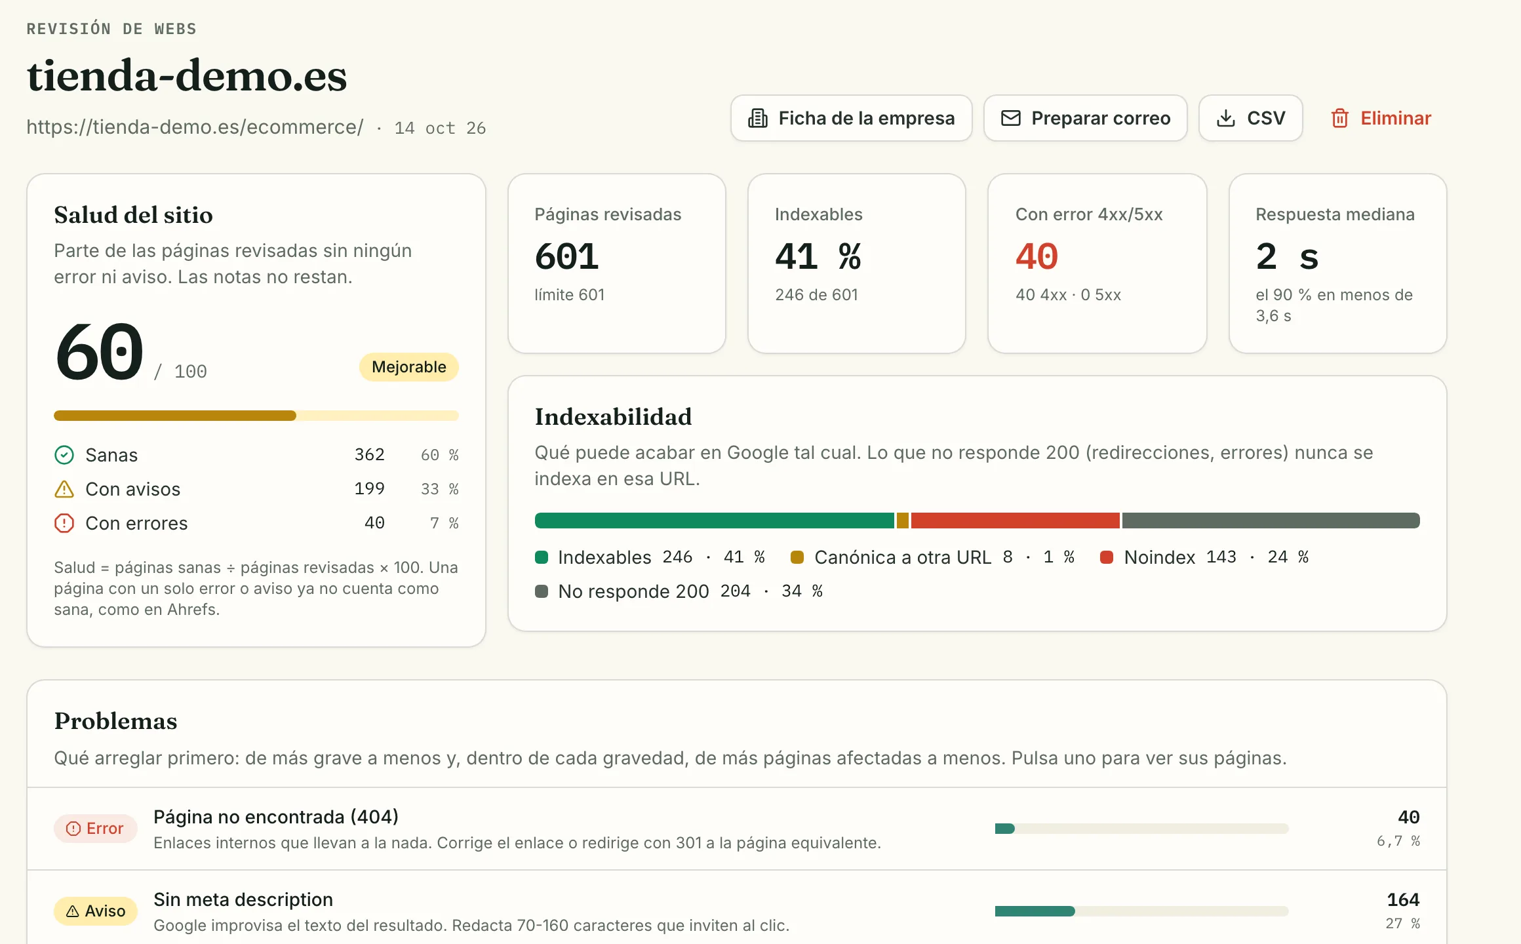Click the download icon beside CSV
The height and width of the screenshot is (944, 1521).
click(x=1226, y=118)
